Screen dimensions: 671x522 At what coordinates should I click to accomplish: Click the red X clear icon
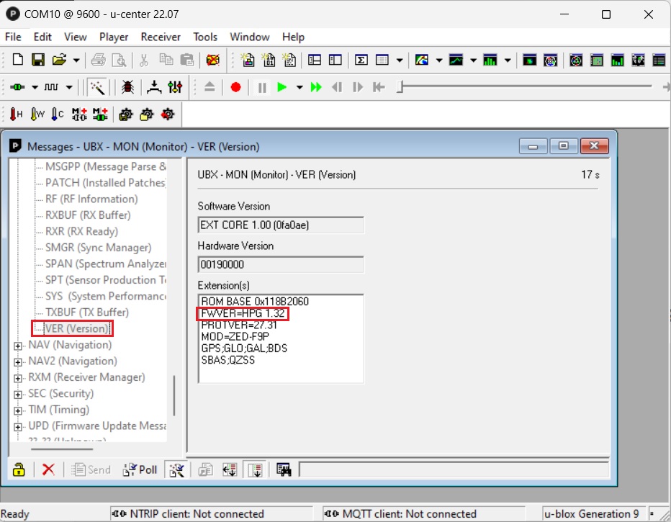48,469
